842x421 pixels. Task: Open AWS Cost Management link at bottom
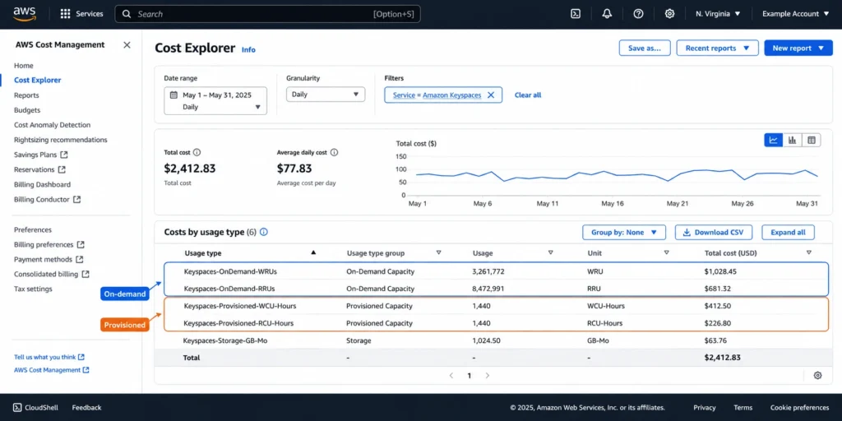(52, 370)
